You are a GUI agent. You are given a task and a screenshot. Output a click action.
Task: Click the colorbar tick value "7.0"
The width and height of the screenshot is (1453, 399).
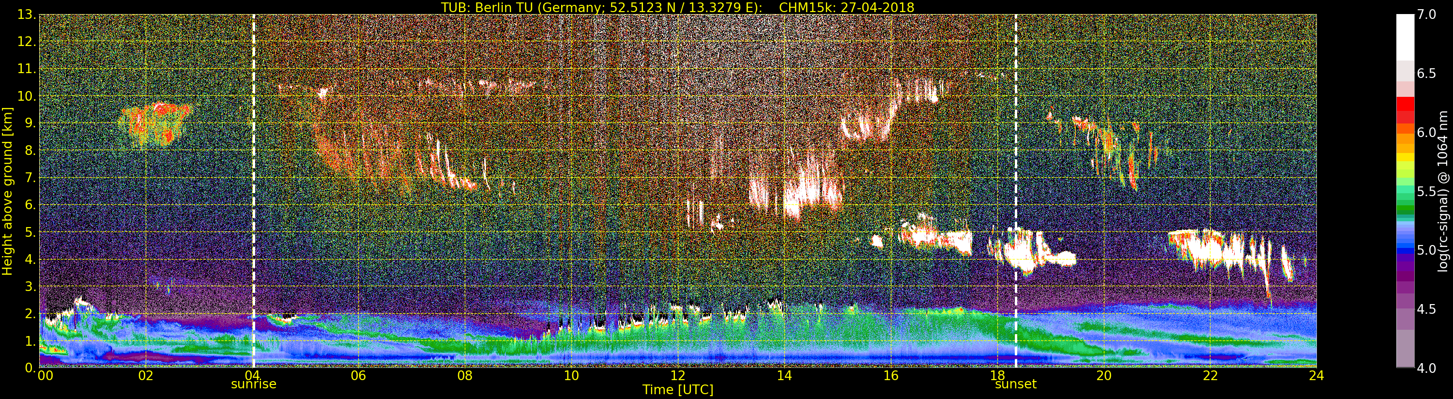1426,15
